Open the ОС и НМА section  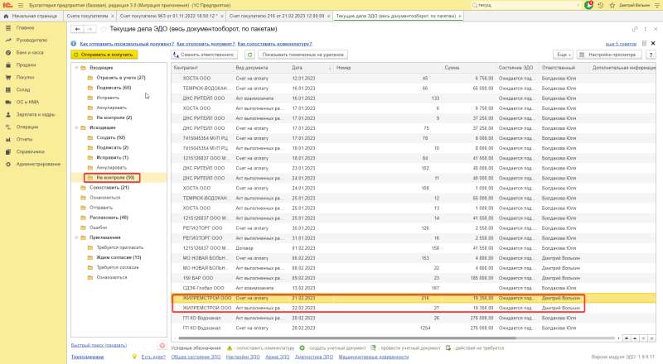coord(27,102)
